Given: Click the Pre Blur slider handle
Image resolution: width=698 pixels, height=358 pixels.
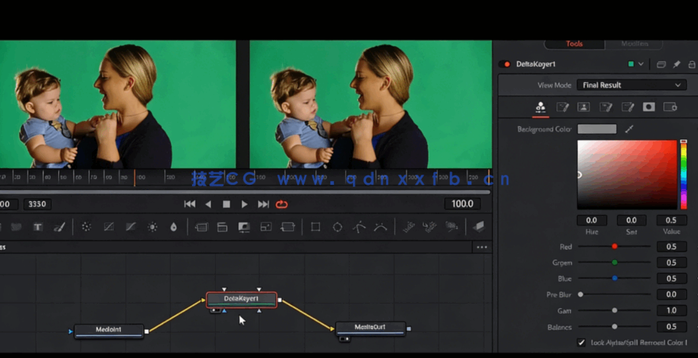Looking at the screenshot, I should [580, 295].
